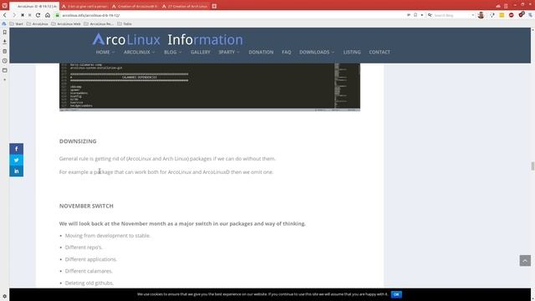
Task: Switch to the fourth browser tab
Action: 185,6
